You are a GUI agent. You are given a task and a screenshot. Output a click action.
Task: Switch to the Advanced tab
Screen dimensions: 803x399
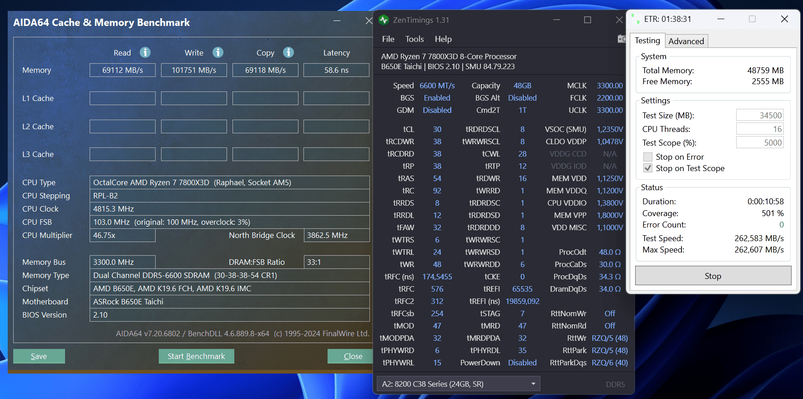[x=686, y=41]
